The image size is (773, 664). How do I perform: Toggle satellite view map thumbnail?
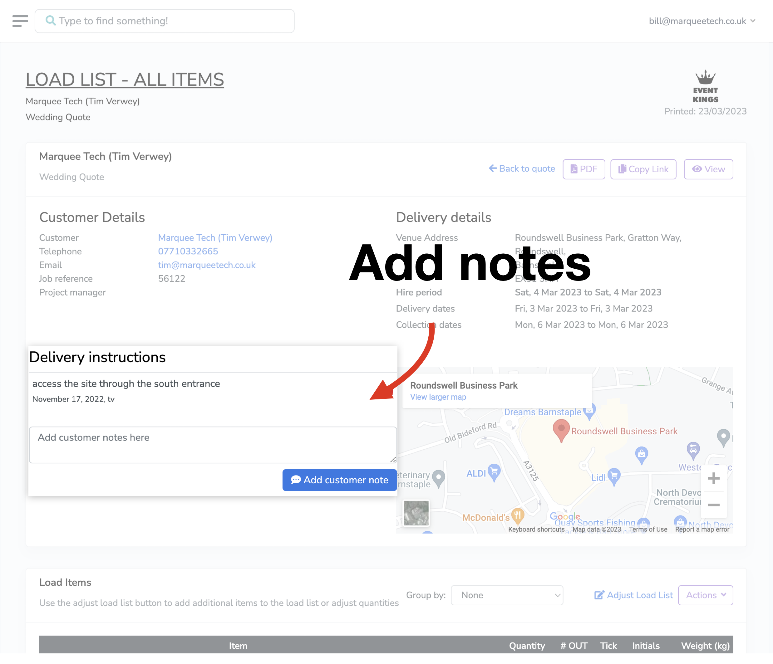coord(416,513)
